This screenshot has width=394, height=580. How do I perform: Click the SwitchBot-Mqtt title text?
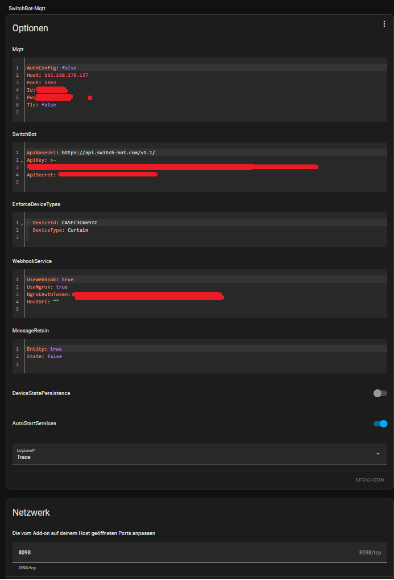tap(27, 8)
